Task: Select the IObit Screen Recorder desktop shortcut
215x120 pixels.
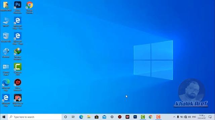Action: pyautogui.click(x=18, y=100)
